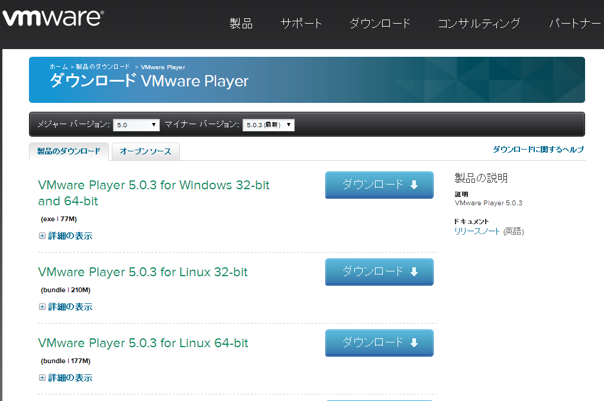Screen dimensions: 604x401
Task: Click VMware Player breadcrumb link
Action: click(163, 67)
